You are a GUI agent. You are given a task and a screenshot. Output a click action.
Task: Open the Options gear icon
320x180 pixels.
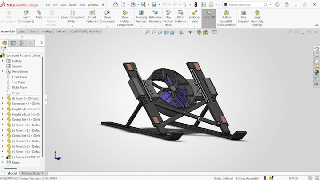(211, 5)
